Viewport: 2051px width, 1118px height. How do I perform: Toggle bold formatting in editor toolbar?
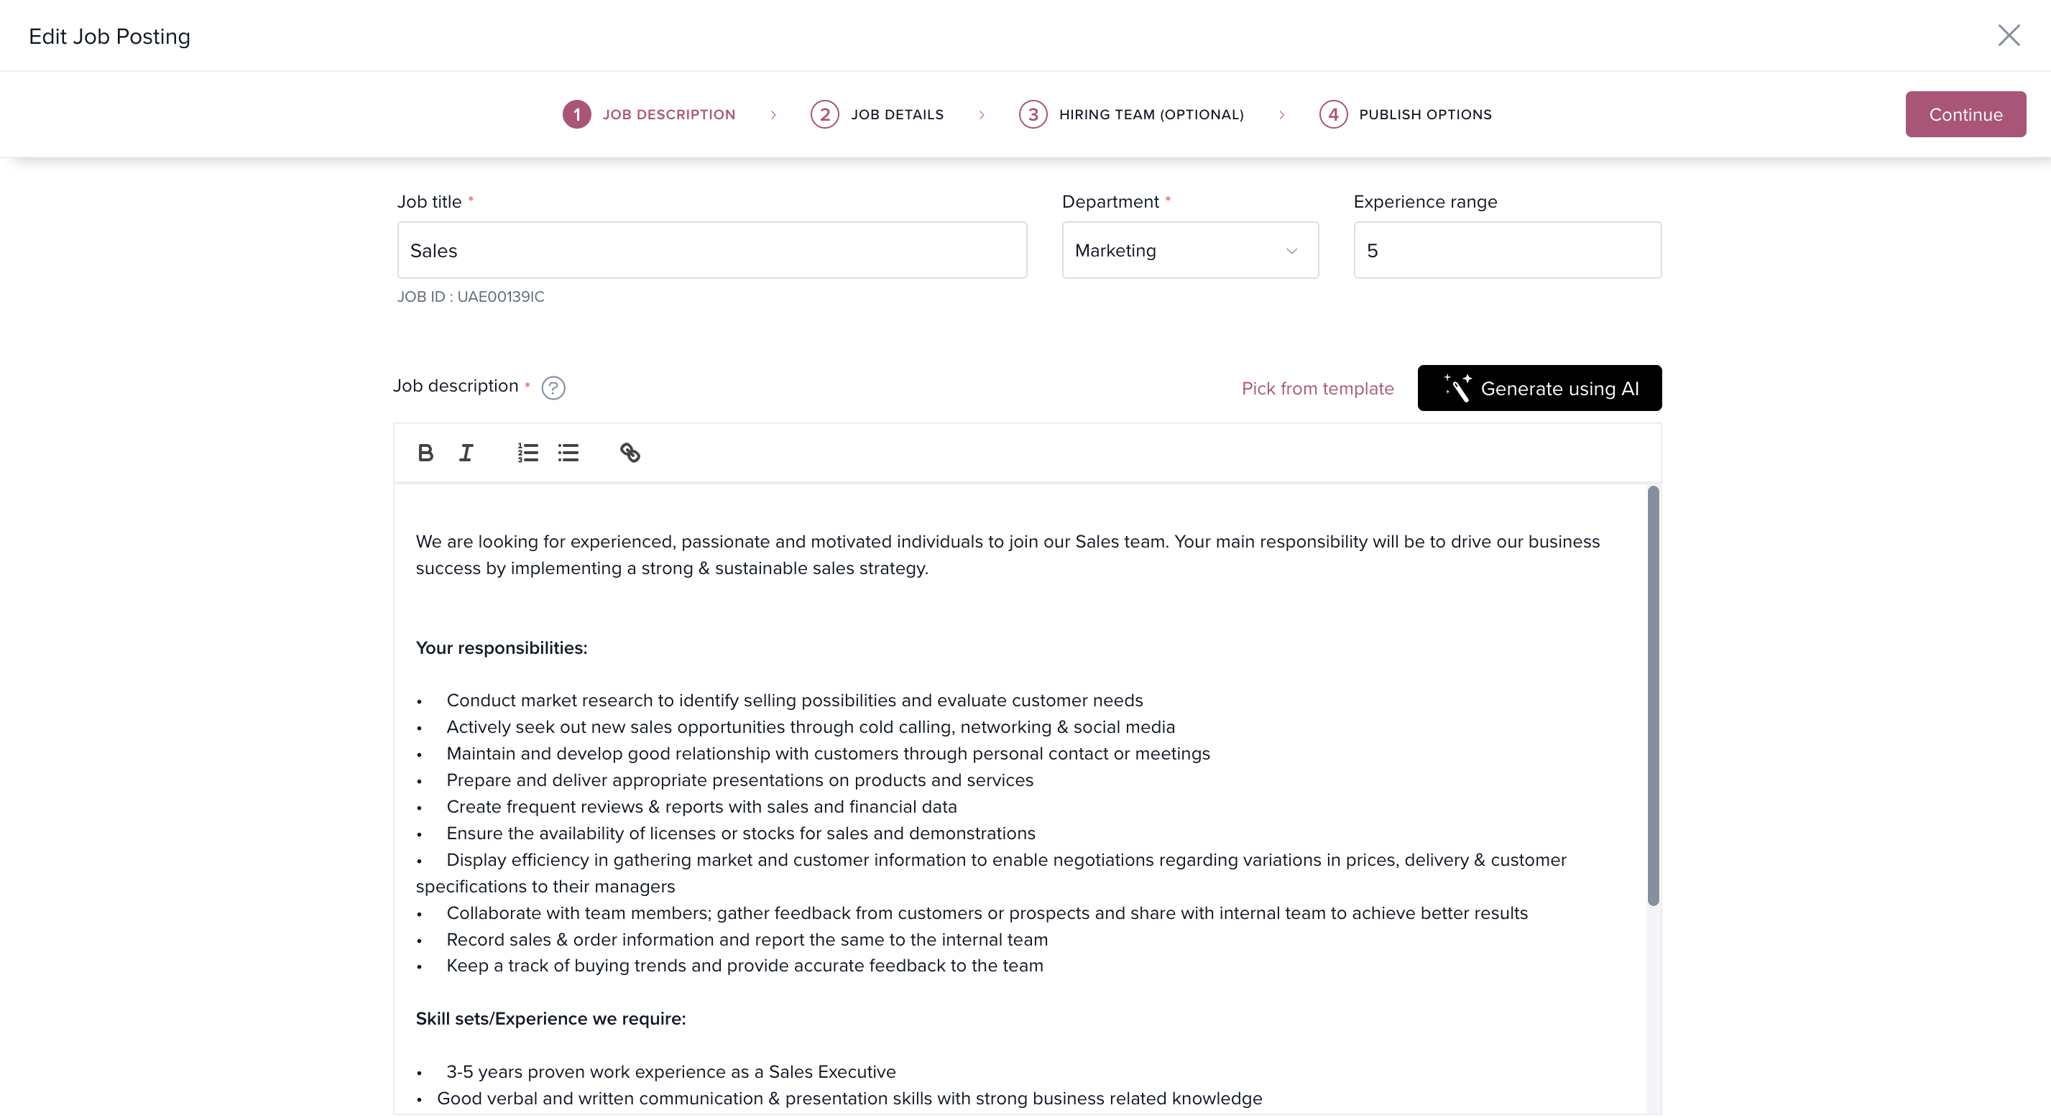coord(425,453)
